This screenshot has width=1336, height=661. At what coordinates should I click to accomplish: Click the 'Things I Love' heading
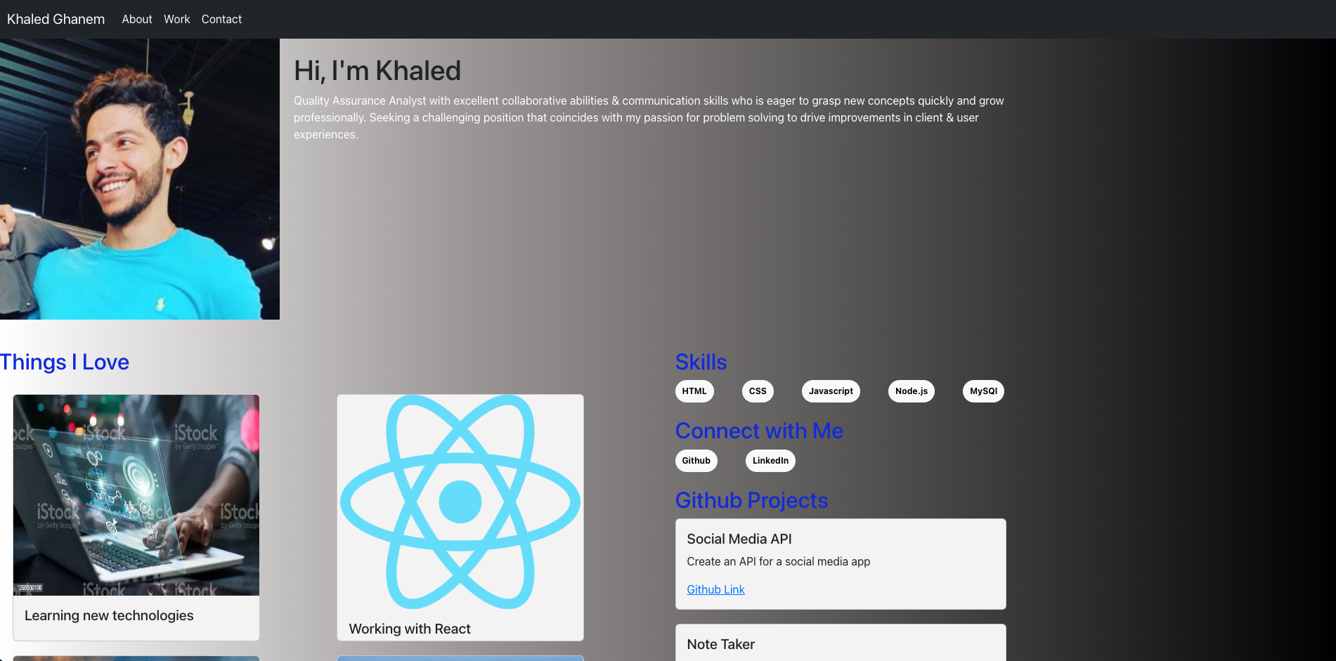coord(65,362)
